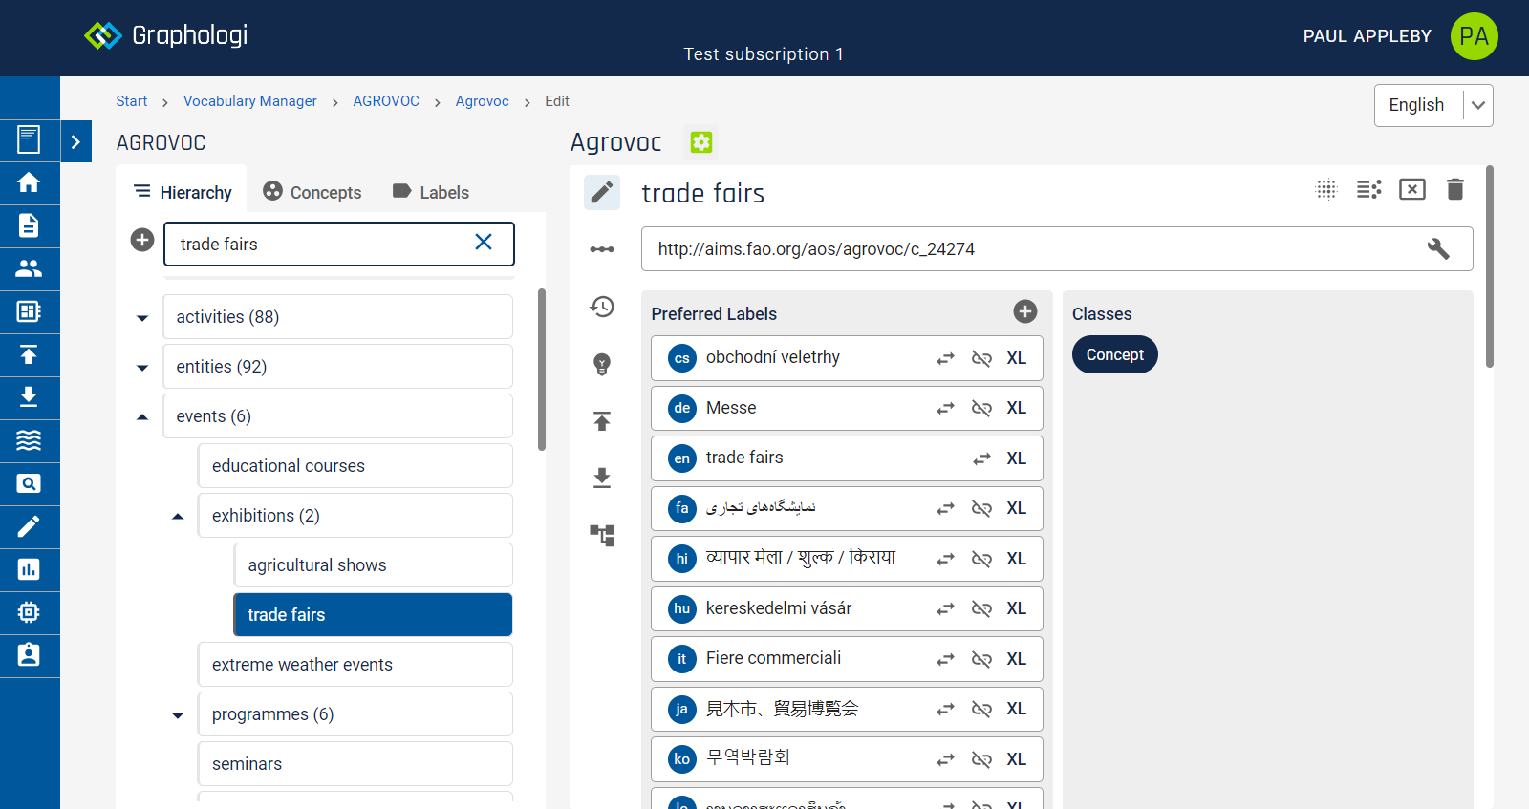
Task: Open the hierarchy tree icon in concept panel
Action: (602, 536)
